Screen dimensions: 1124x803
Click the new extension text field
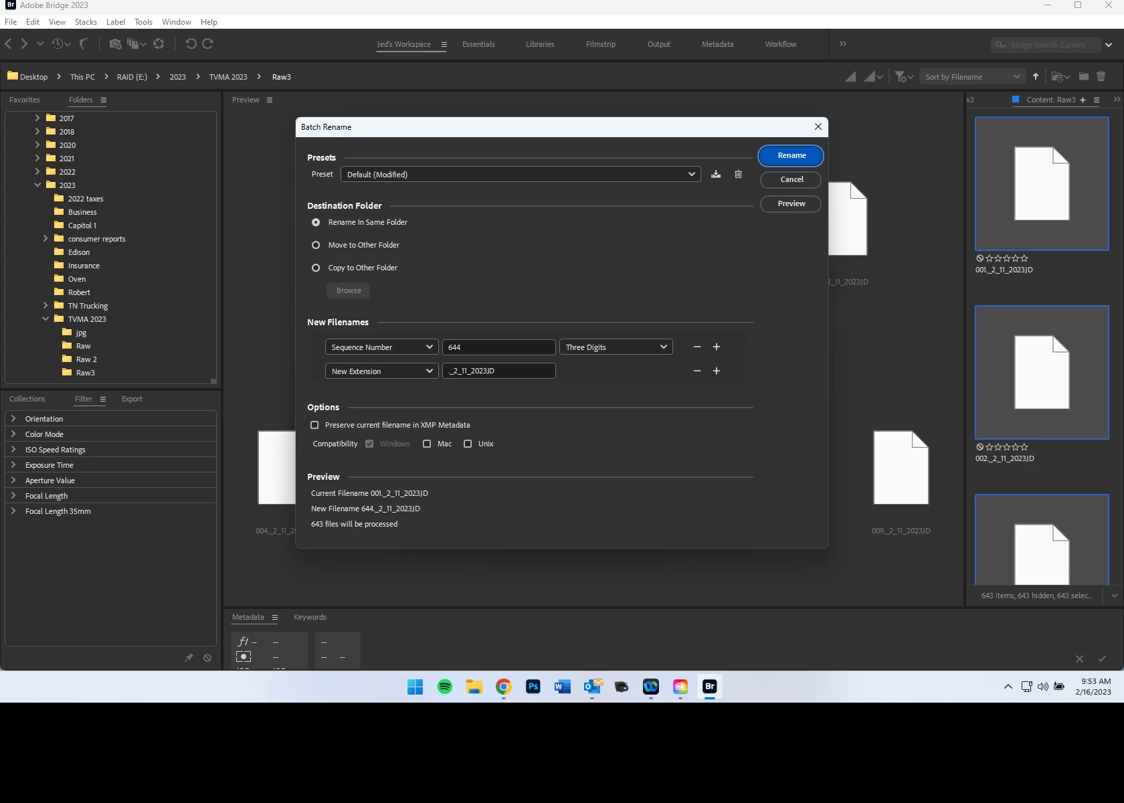coord(498,371)
